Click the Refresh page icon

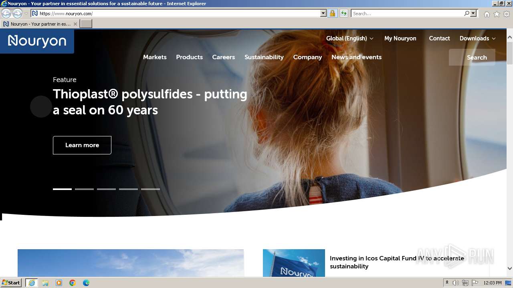[343, 14]
